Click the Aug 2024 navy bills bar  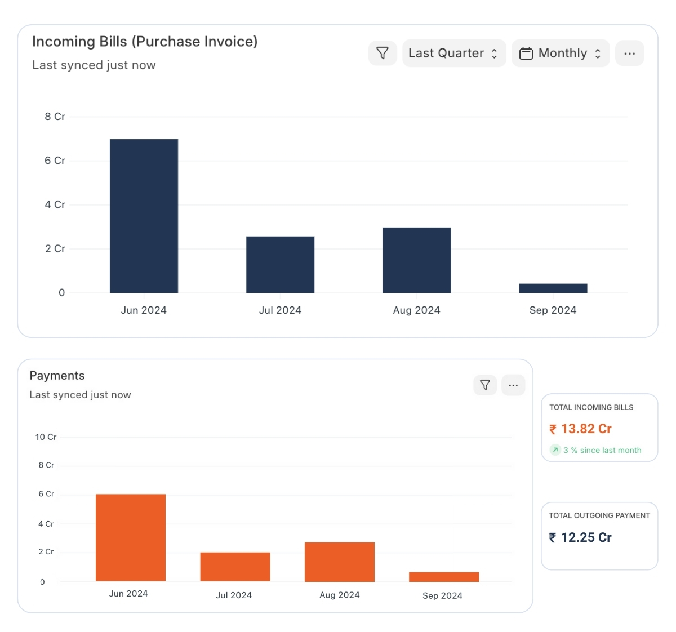[416, 260]
